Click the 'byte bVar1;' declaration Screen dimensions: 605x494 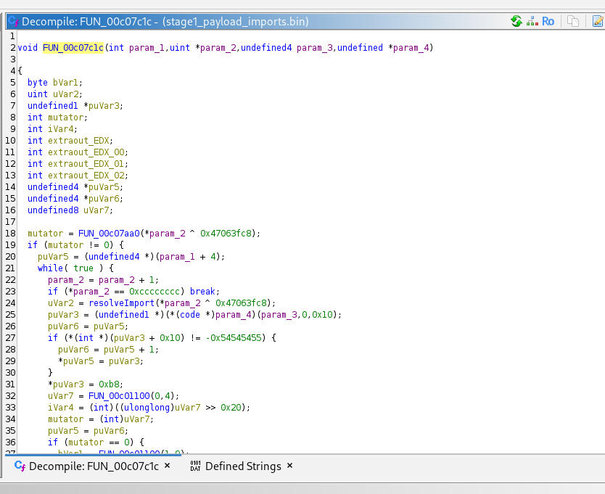(55, 83)
